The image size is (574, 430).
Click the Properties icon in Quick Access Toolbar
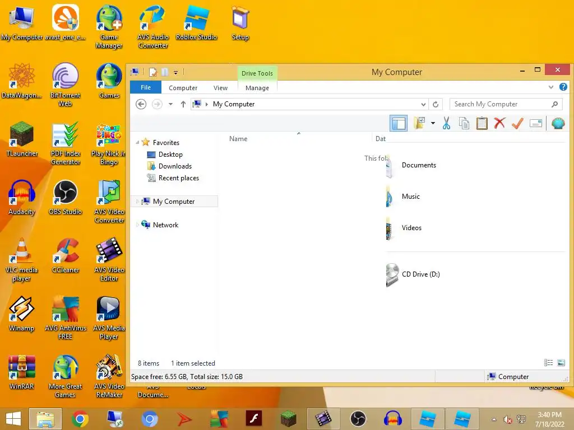point(152,72)
